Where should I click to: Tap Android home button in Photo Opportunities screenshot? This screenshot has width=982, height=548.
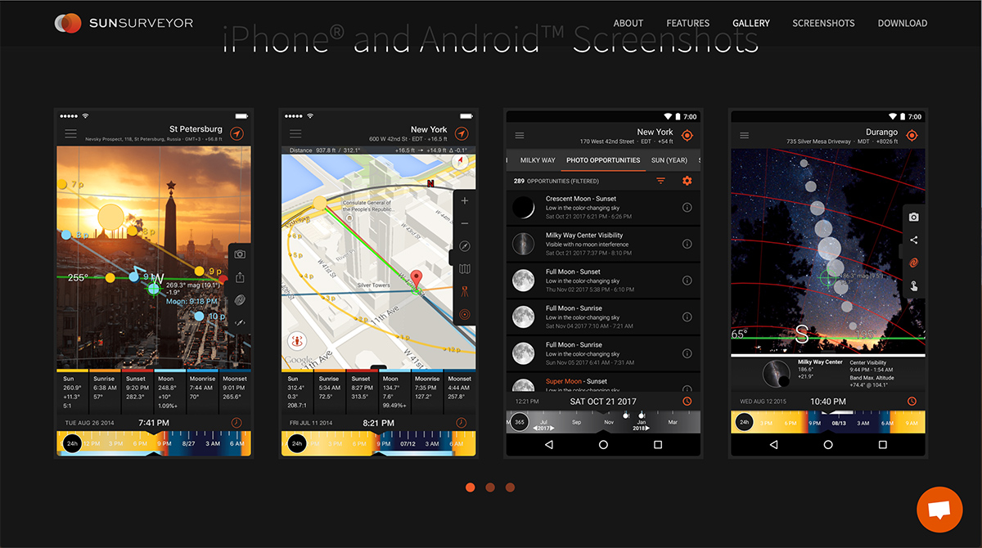603,445
